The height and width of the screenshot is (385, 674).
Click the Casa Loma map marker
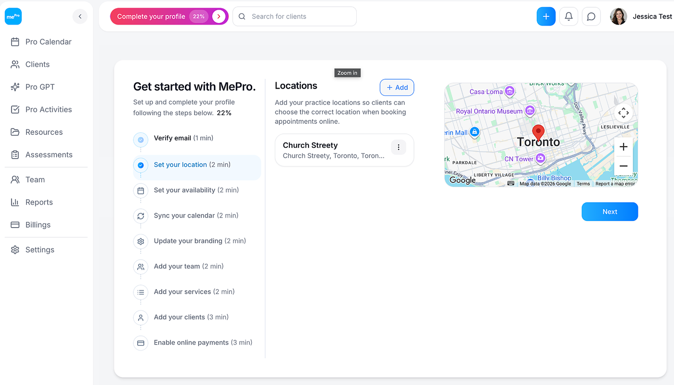tap(509, 91)
